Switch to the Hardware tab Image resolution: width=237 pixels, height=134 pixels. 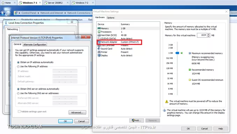[x=100, y=17]
